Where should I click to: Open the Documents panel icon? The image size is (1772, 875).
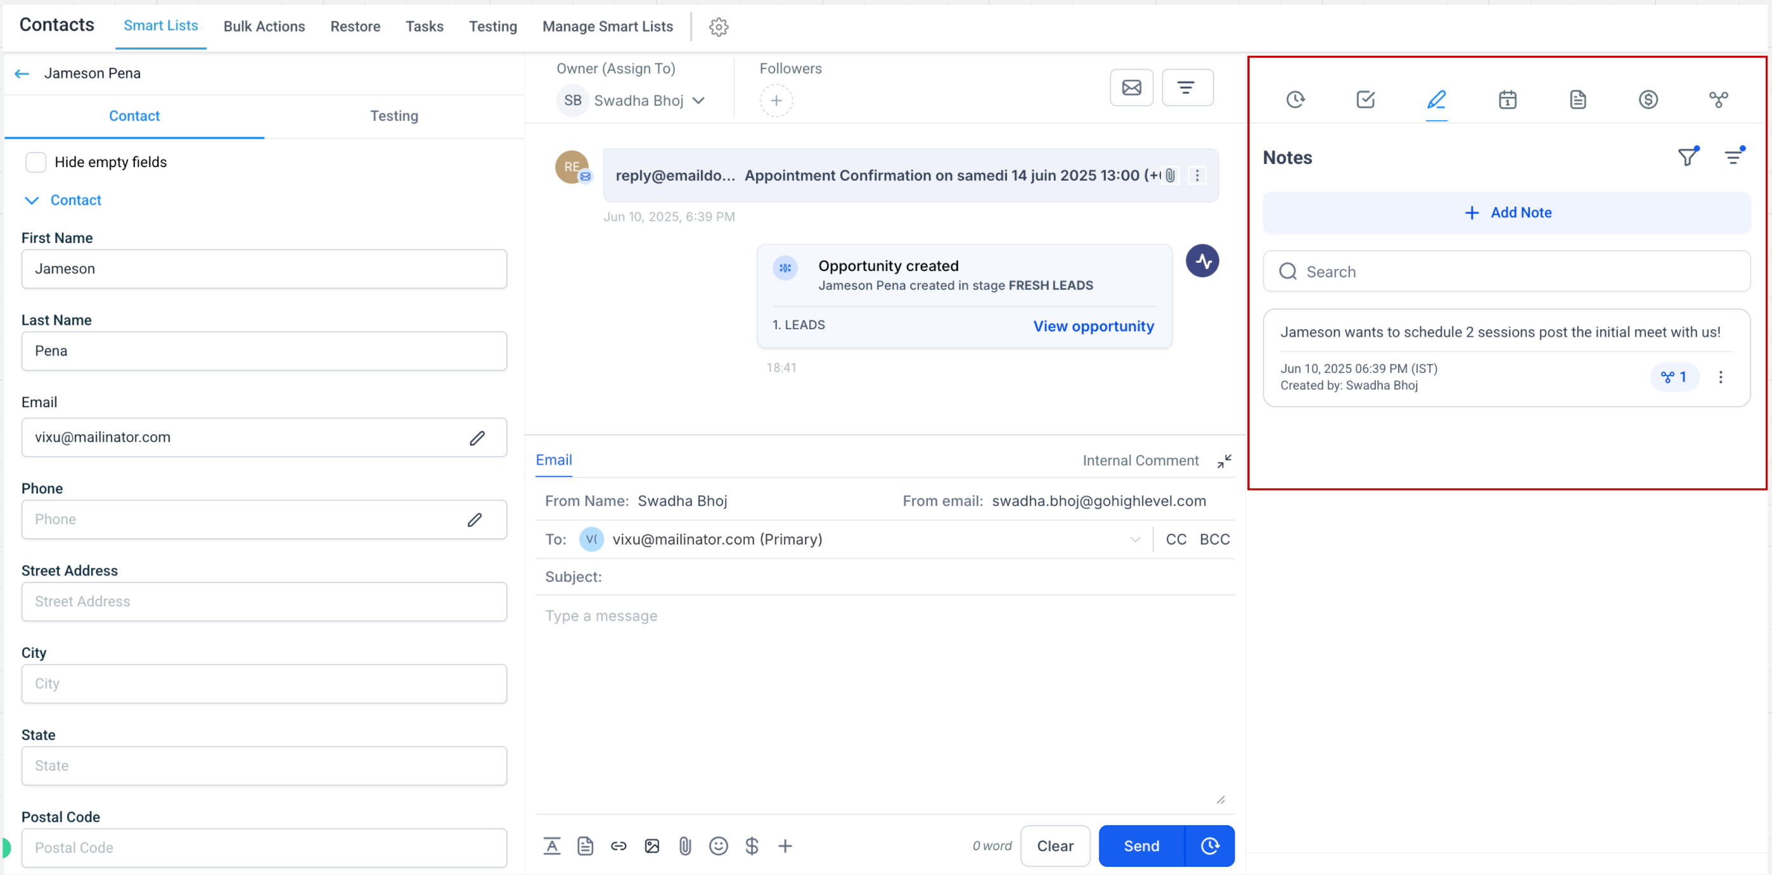point(1578,99)
